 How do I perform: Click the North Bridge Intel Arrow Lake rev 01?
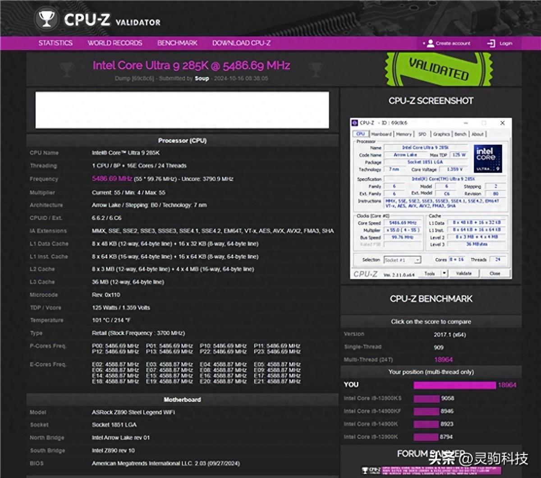(121, 437)
